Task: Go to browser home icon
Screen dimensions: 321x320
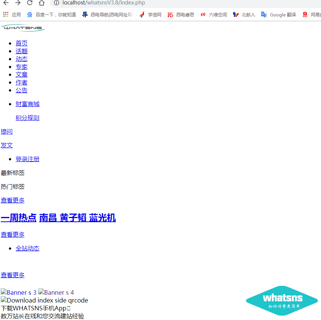Action: coord(42,3)
